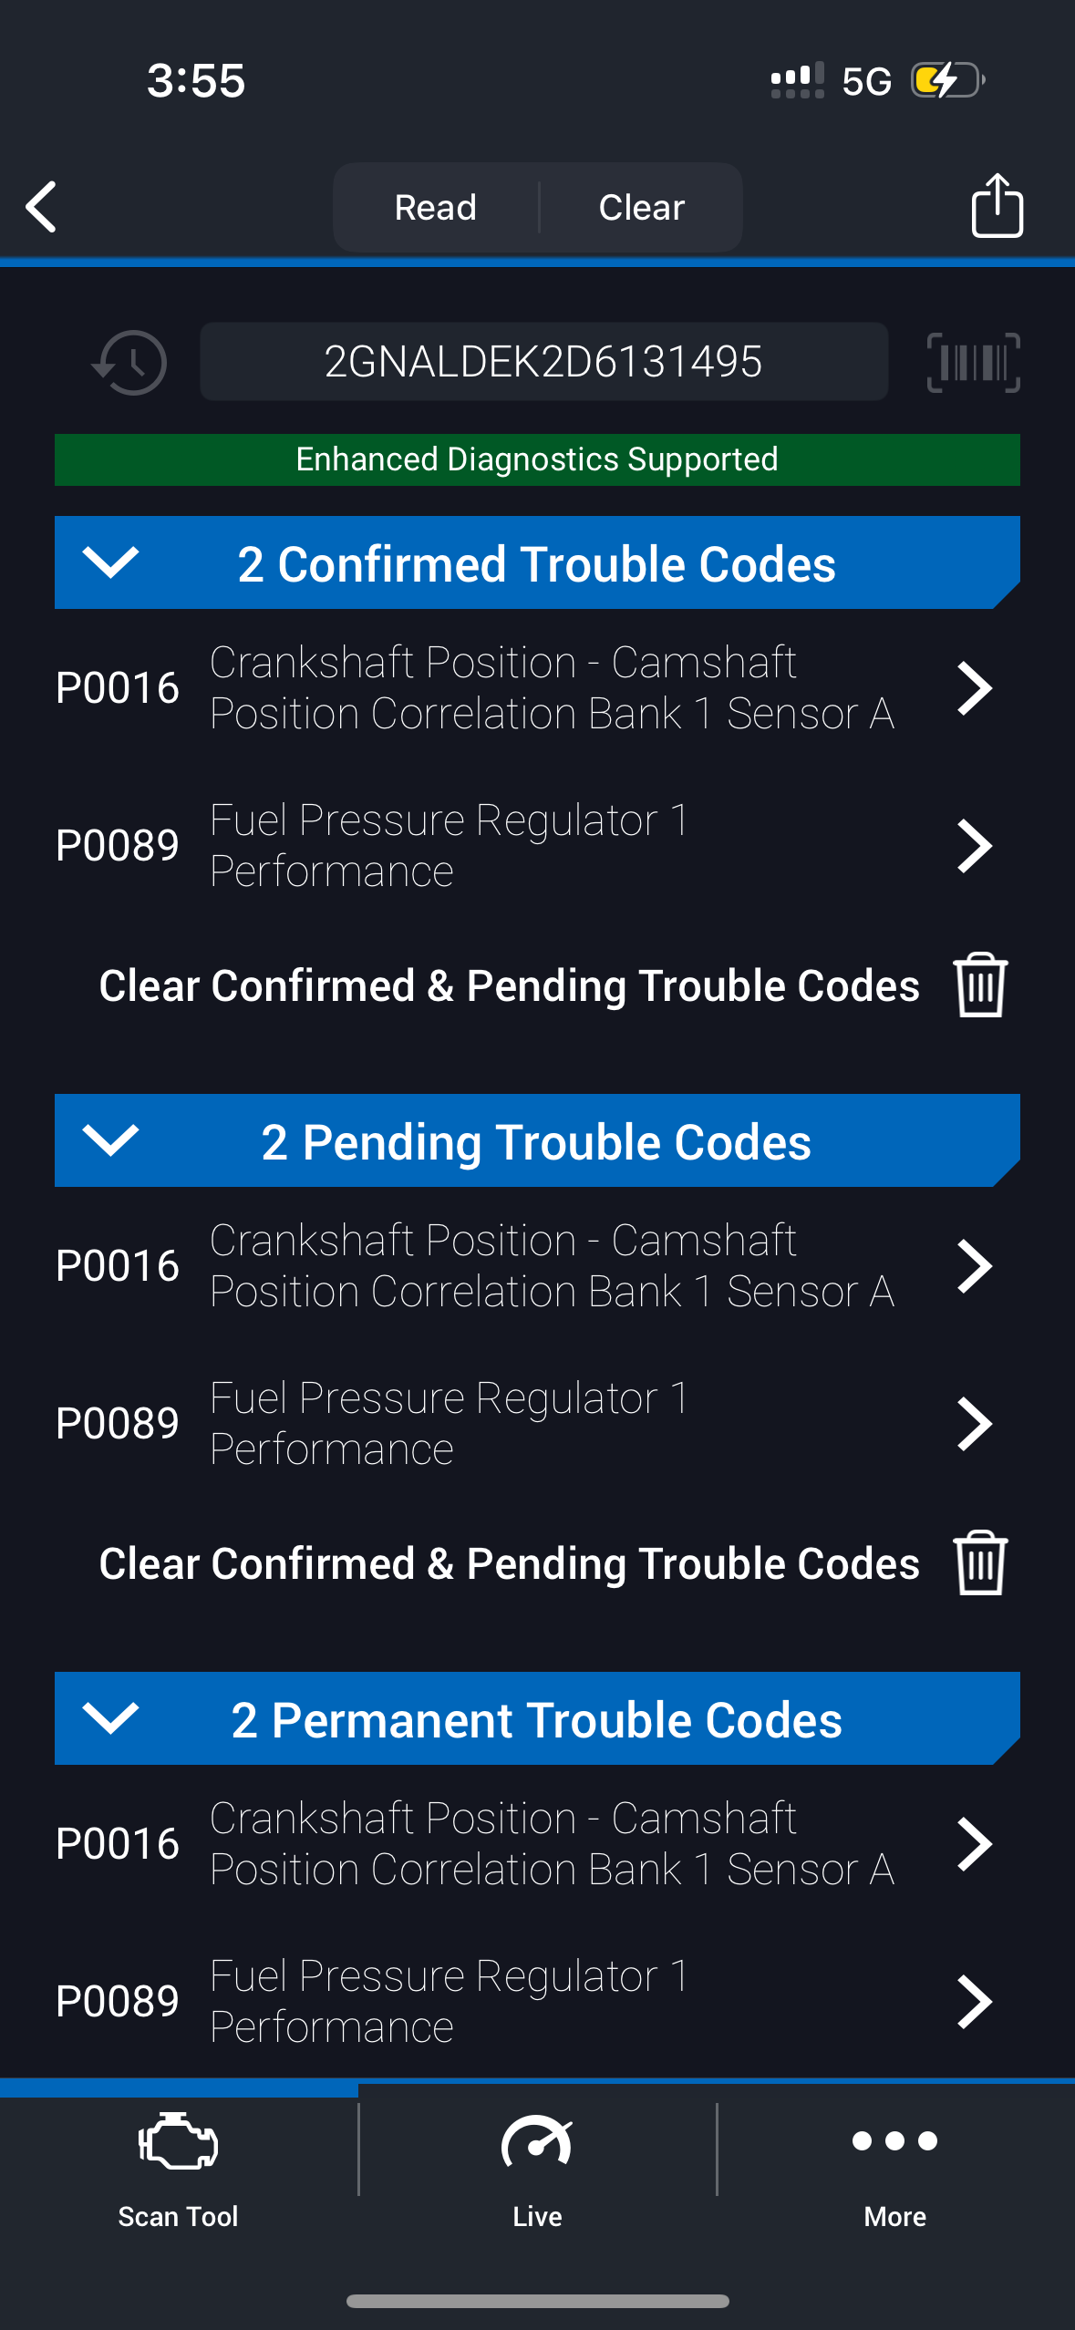The image size is (1075, 2330).
Task: Tap the share export icon
Action: coord(997,206)
